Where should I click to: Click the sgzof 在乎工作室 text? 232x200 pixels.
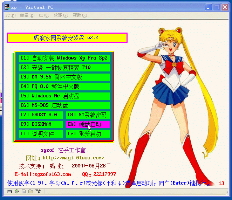tap(63, 150)
